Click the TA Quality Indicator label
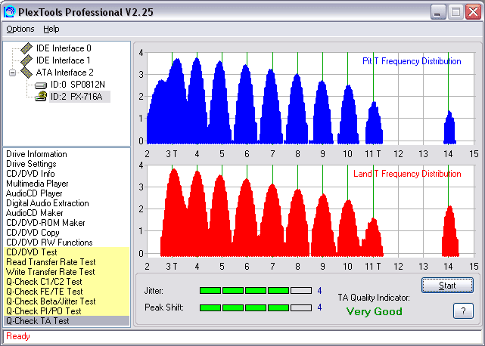The width and height of the screenshot is (485, 346). [x=374, y=298]
